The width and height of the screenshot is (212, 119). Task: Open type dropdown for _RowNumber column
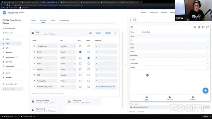(x=68, y=46)
